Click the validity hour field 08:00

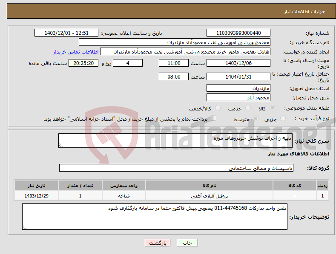click(x=174, y=76)
